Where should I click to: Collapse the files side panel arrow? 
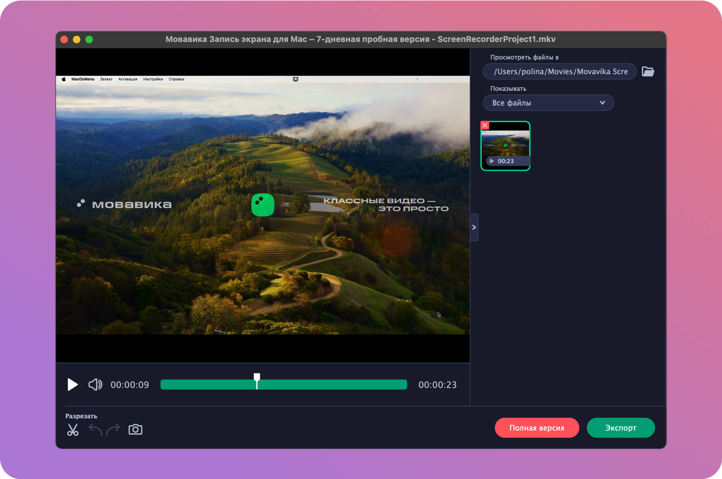pos(474,227)
